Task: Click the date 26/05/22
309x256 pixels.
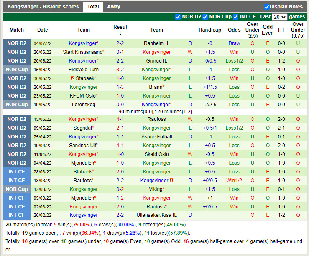Action: coord(42,87)
